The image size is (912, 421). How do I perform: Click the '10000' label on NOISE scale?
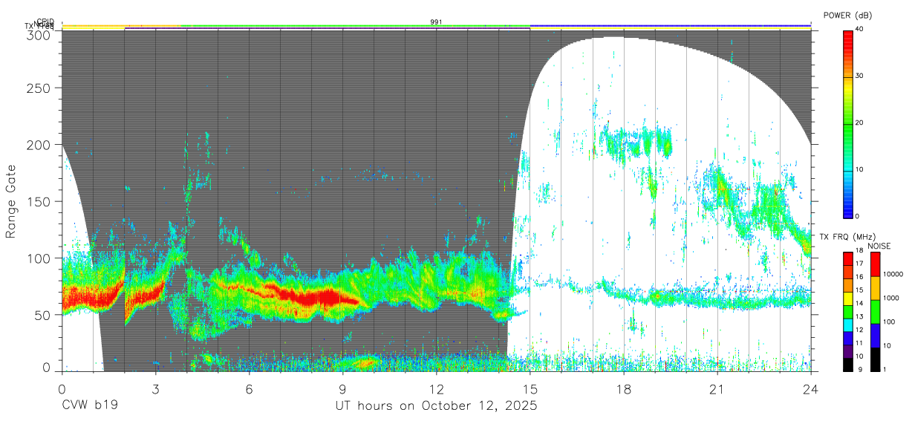tap(893, 274)
